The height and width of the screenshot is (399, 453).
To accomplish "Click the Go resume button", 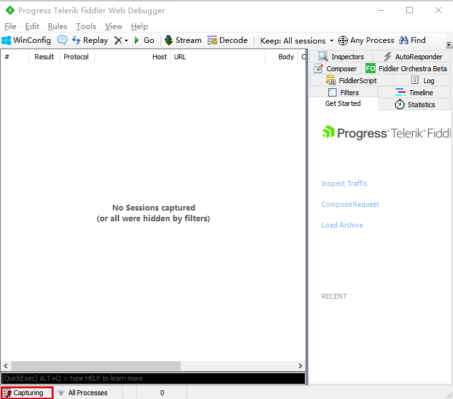I will [144, 40].
